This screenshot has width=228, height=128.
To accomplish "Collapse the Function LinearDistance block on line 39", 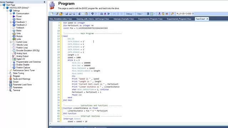I will tap(62, 108).
